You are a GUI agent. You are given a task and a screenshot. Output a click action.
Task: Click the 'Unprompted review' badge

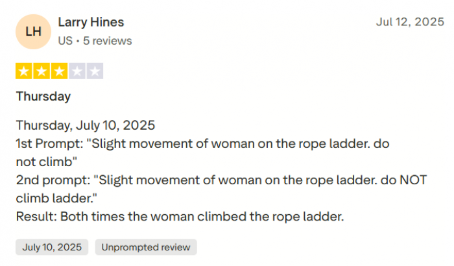point(146,247)
